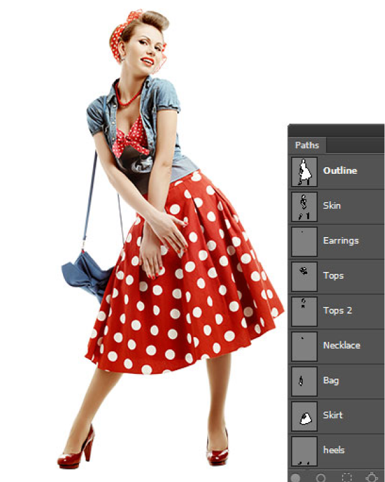
Task: Click the Paths panel tab
Action: (x=307, y=145)
